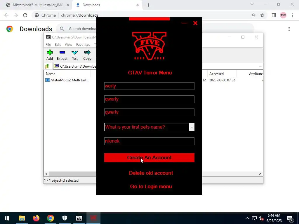The image size is (299, 224).
Task: Click up-folder icon in 7-Zip address bar
Action: pyautogui.click(x=47, y=66)
